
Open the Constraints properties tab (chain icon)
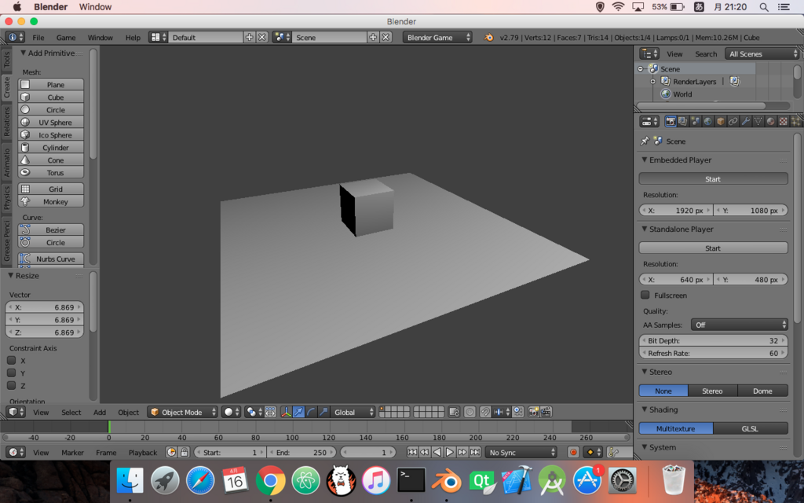733,122
